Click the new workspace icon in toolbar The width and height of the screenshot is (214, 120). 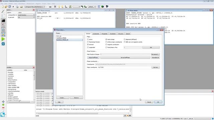pos(3,7)
